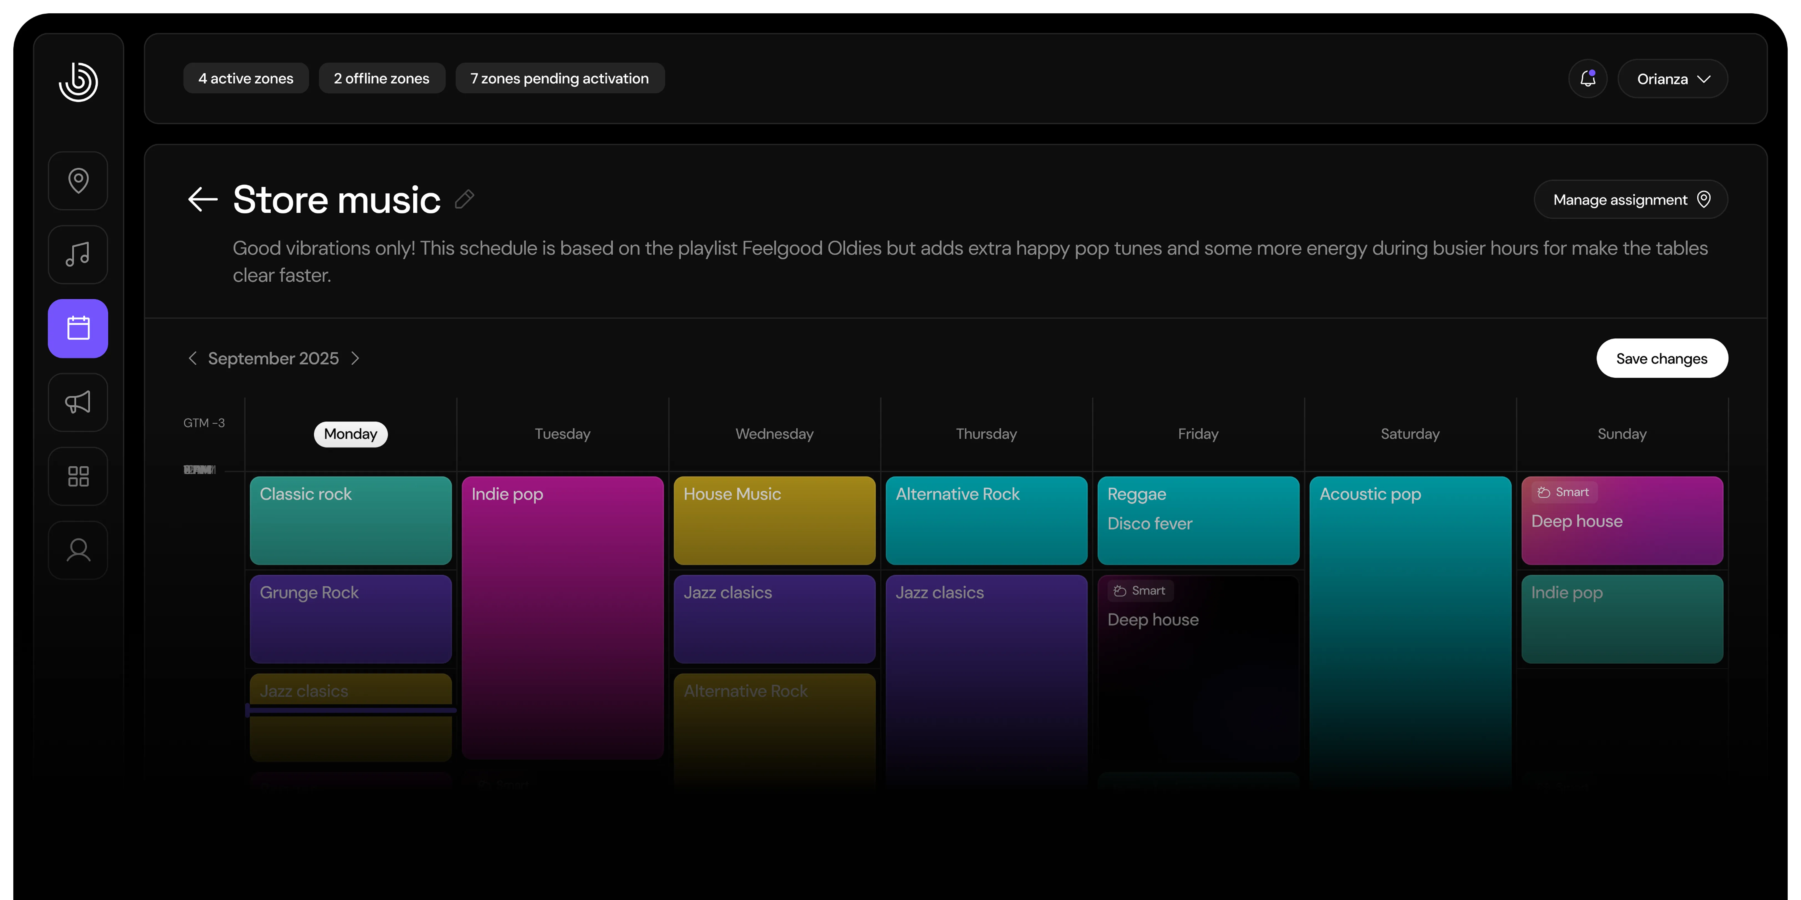Image resolution: width=1801 pixels, height=900 pixels.
Task: Filter by 2 offline zones chip
Action: (382, 78)
